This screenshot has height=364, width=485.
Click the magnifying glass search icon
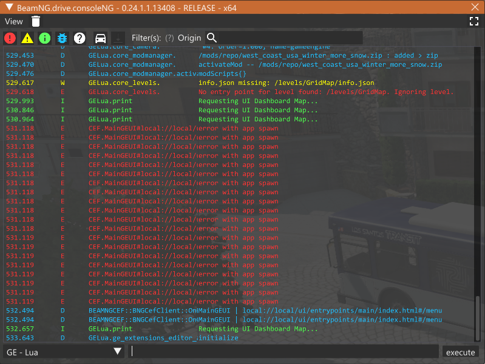tap(212, 38)
